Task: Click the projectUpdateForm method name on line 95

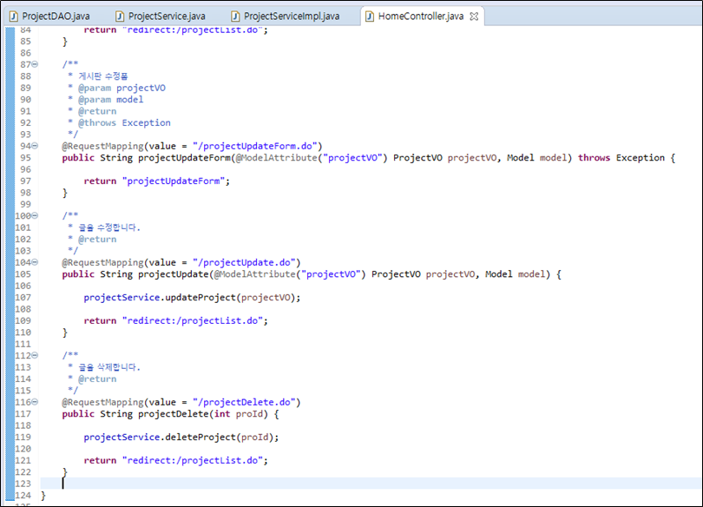Action: click(x=184, y=158)
